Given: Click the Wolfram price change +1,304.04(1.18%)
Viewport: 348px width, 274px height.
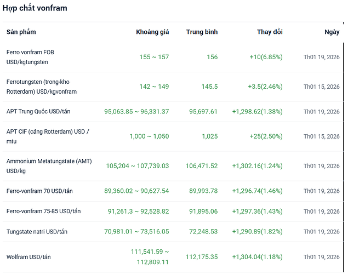Looking at the screenshot, I should (x=257, y=256).
